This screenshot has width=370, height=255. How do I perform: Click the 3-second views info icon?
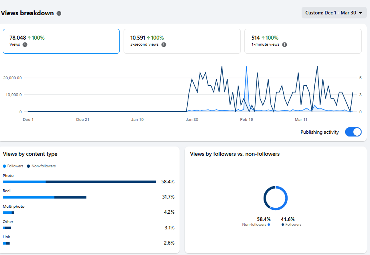click(163, 45)
